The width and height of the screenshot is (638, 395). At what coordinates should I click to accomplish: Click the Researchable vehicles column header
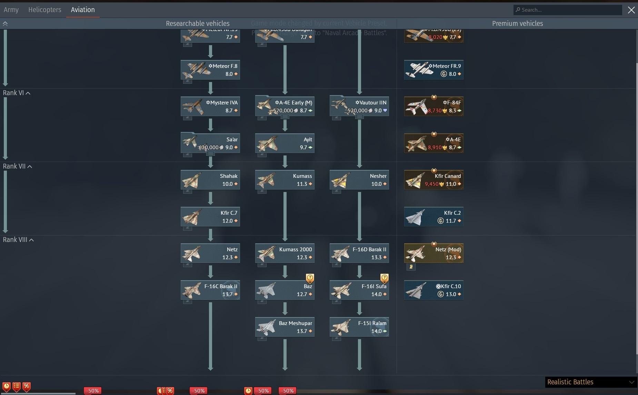pos(198,23)
